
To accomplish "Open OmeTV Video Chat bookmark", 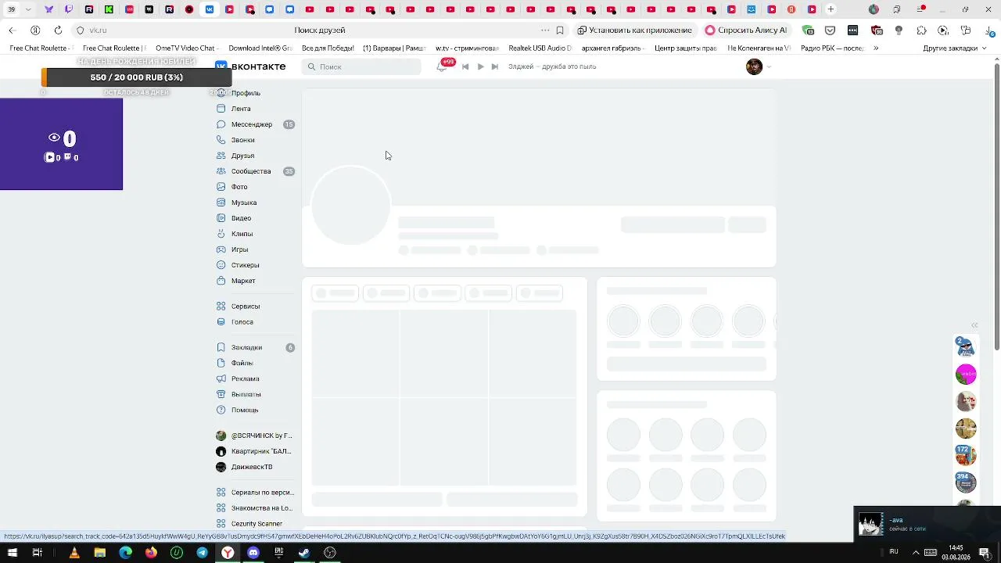I will (186, 48).
